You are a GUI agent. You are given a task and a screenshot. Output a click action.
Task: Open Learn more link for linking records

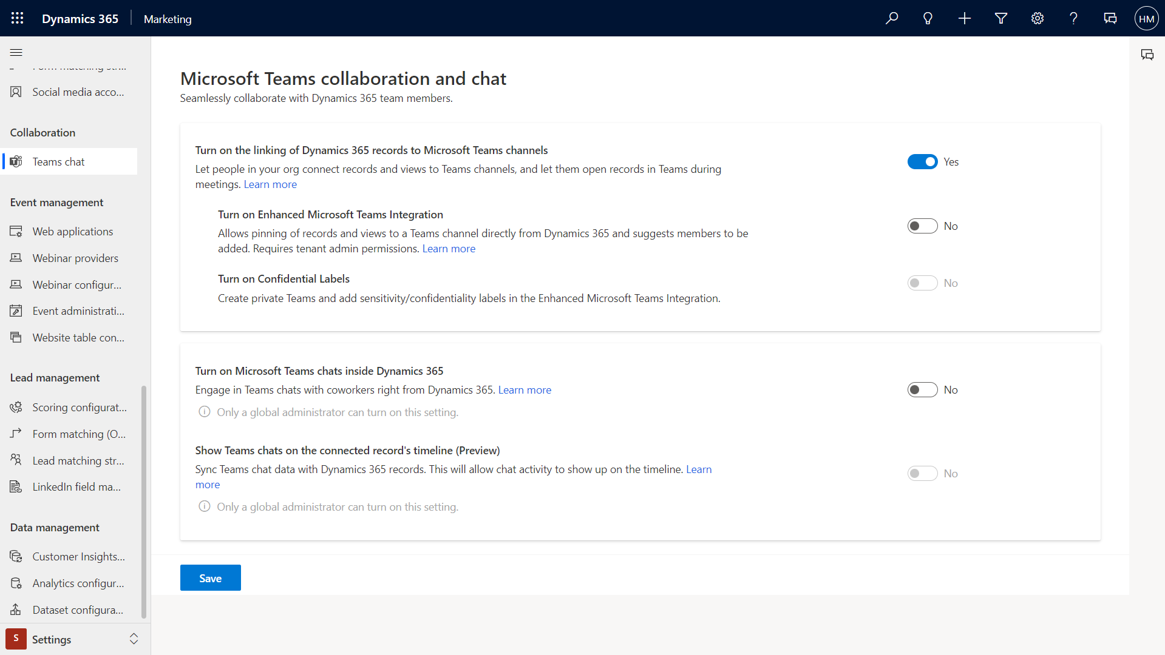pyautogui.click(x=270, y=184)
